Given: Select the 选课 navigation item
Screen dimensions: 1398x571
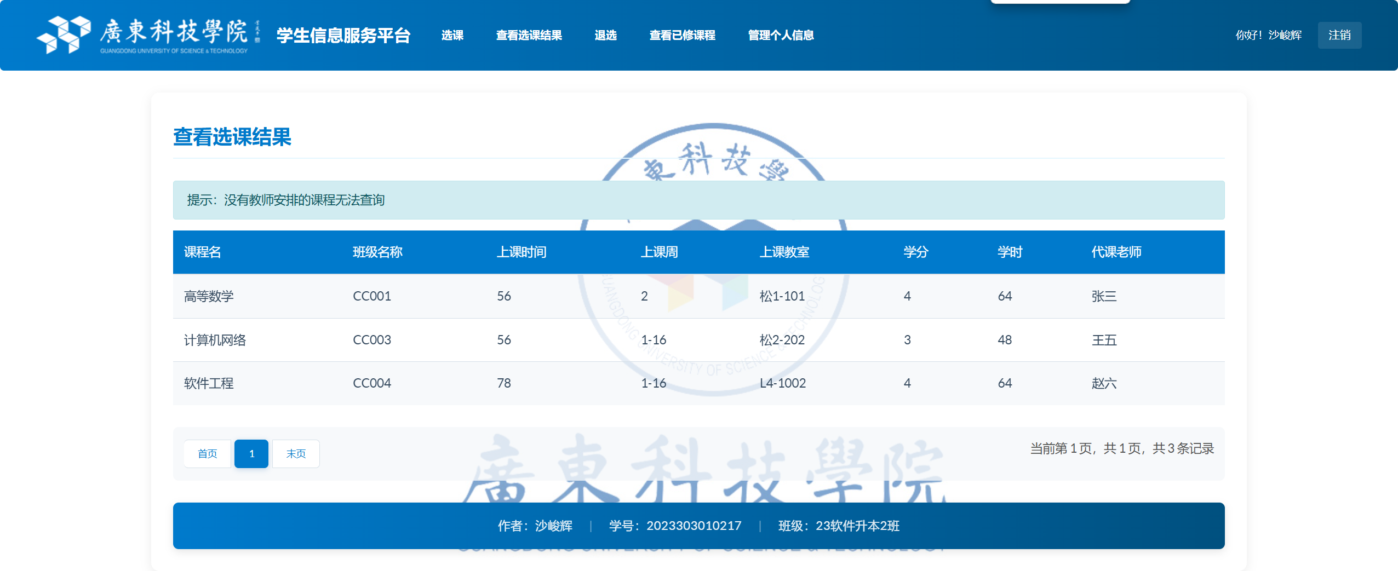Looking at the screenshot, I should [453, 35].
